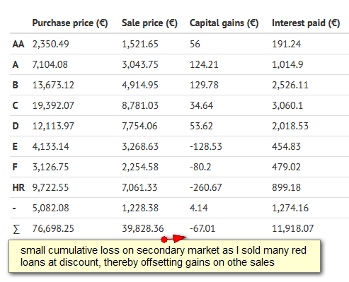The height and width of the screenshot is (282, 349).
Task: Click the total purchase price 76,698.25
Action: (x=53, y=228)
